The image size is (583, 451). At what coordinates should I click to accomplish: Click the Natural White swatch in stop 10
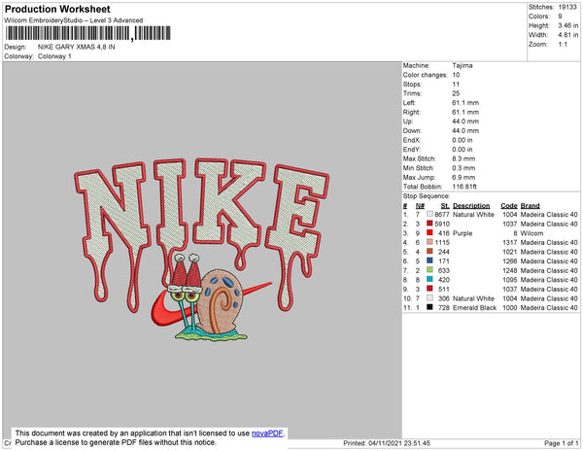(x=429, y=297)
